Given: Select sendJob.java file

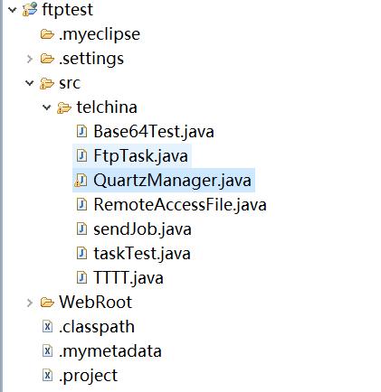Looking at the screenshot, I should [x=134, y=229].
